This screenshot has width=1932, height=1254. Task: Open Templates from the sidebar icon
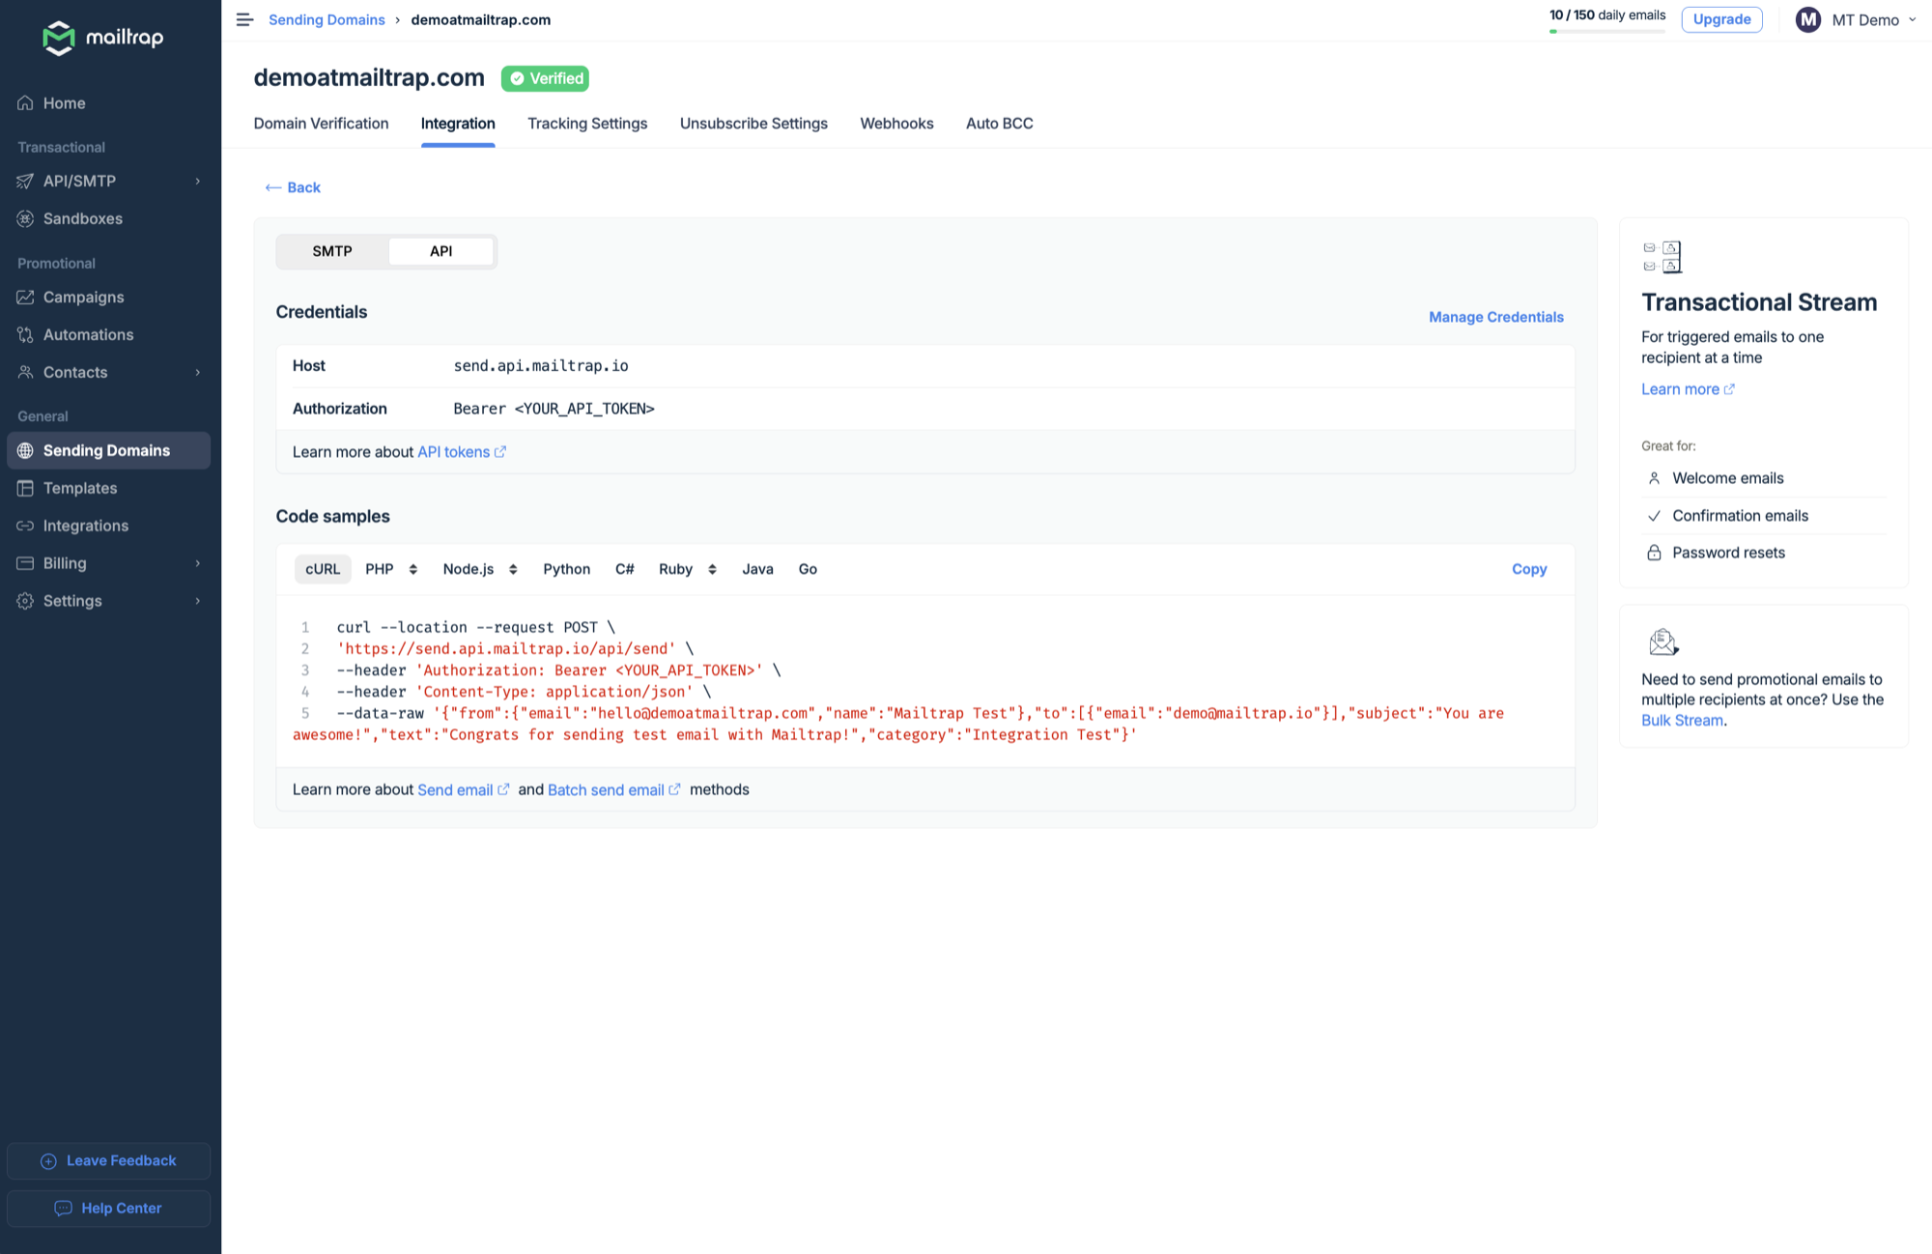click(26, 488)
